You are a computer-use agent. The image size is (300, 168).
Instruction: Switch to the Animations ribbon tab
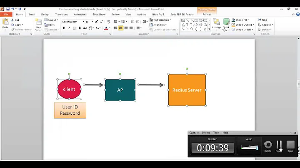(80, 15)
